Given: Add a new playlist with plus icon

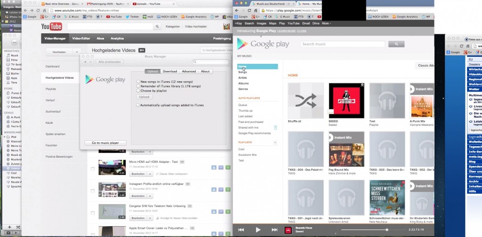Looking at the screenshot, I should click(x=275, y=143).
